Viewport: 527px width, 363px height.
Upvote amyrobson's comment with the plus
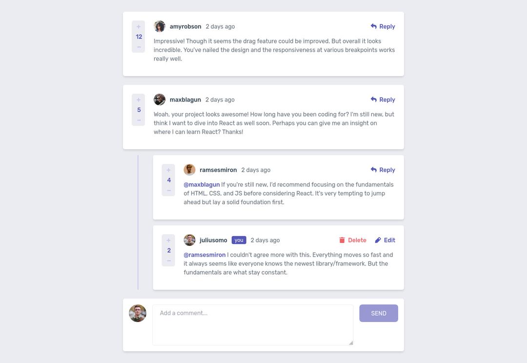click(x=138, y=26)
